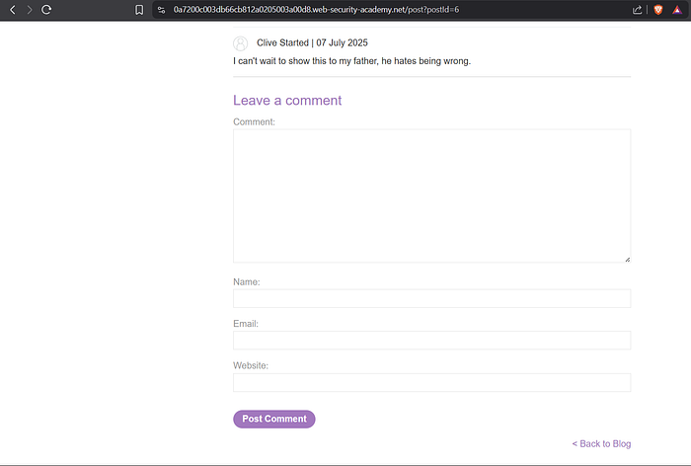691x466 pixels.
Task: Focus the Comment text area
Action: 432,195
